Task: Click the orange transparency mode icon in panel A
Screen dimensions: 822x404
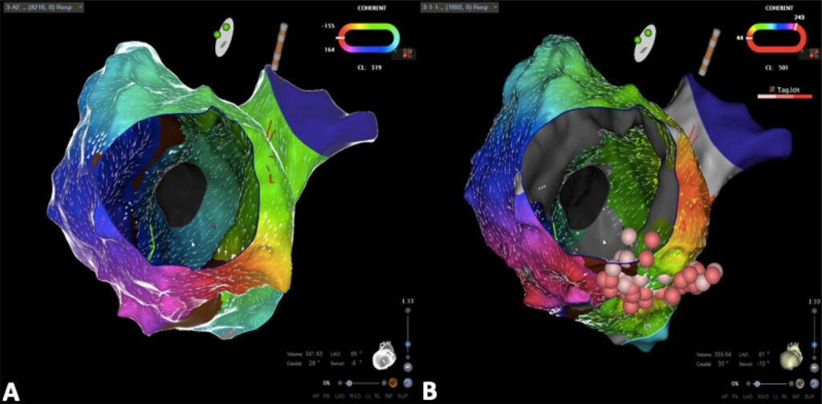Action: [x=393, y=382]
